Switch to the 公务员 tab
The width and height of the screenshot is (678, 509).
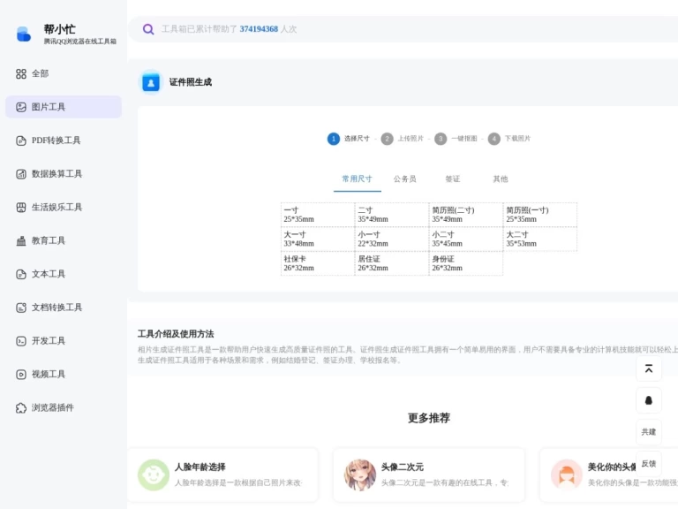[404, 179]
